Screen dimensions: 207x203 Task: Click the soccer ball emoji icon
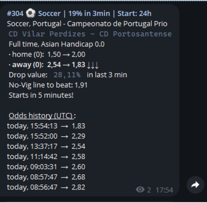pos(30,13)
